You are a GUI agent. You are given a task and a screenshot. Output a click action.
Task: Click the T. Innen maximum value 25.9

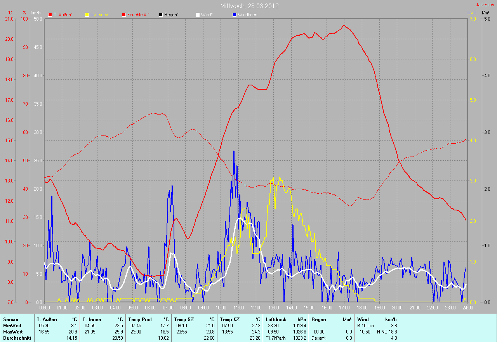pyautogui.click(x=118, y=332)
